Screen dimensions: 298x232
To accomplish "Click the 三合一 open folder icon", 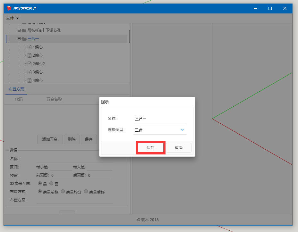I will [24, 39].
